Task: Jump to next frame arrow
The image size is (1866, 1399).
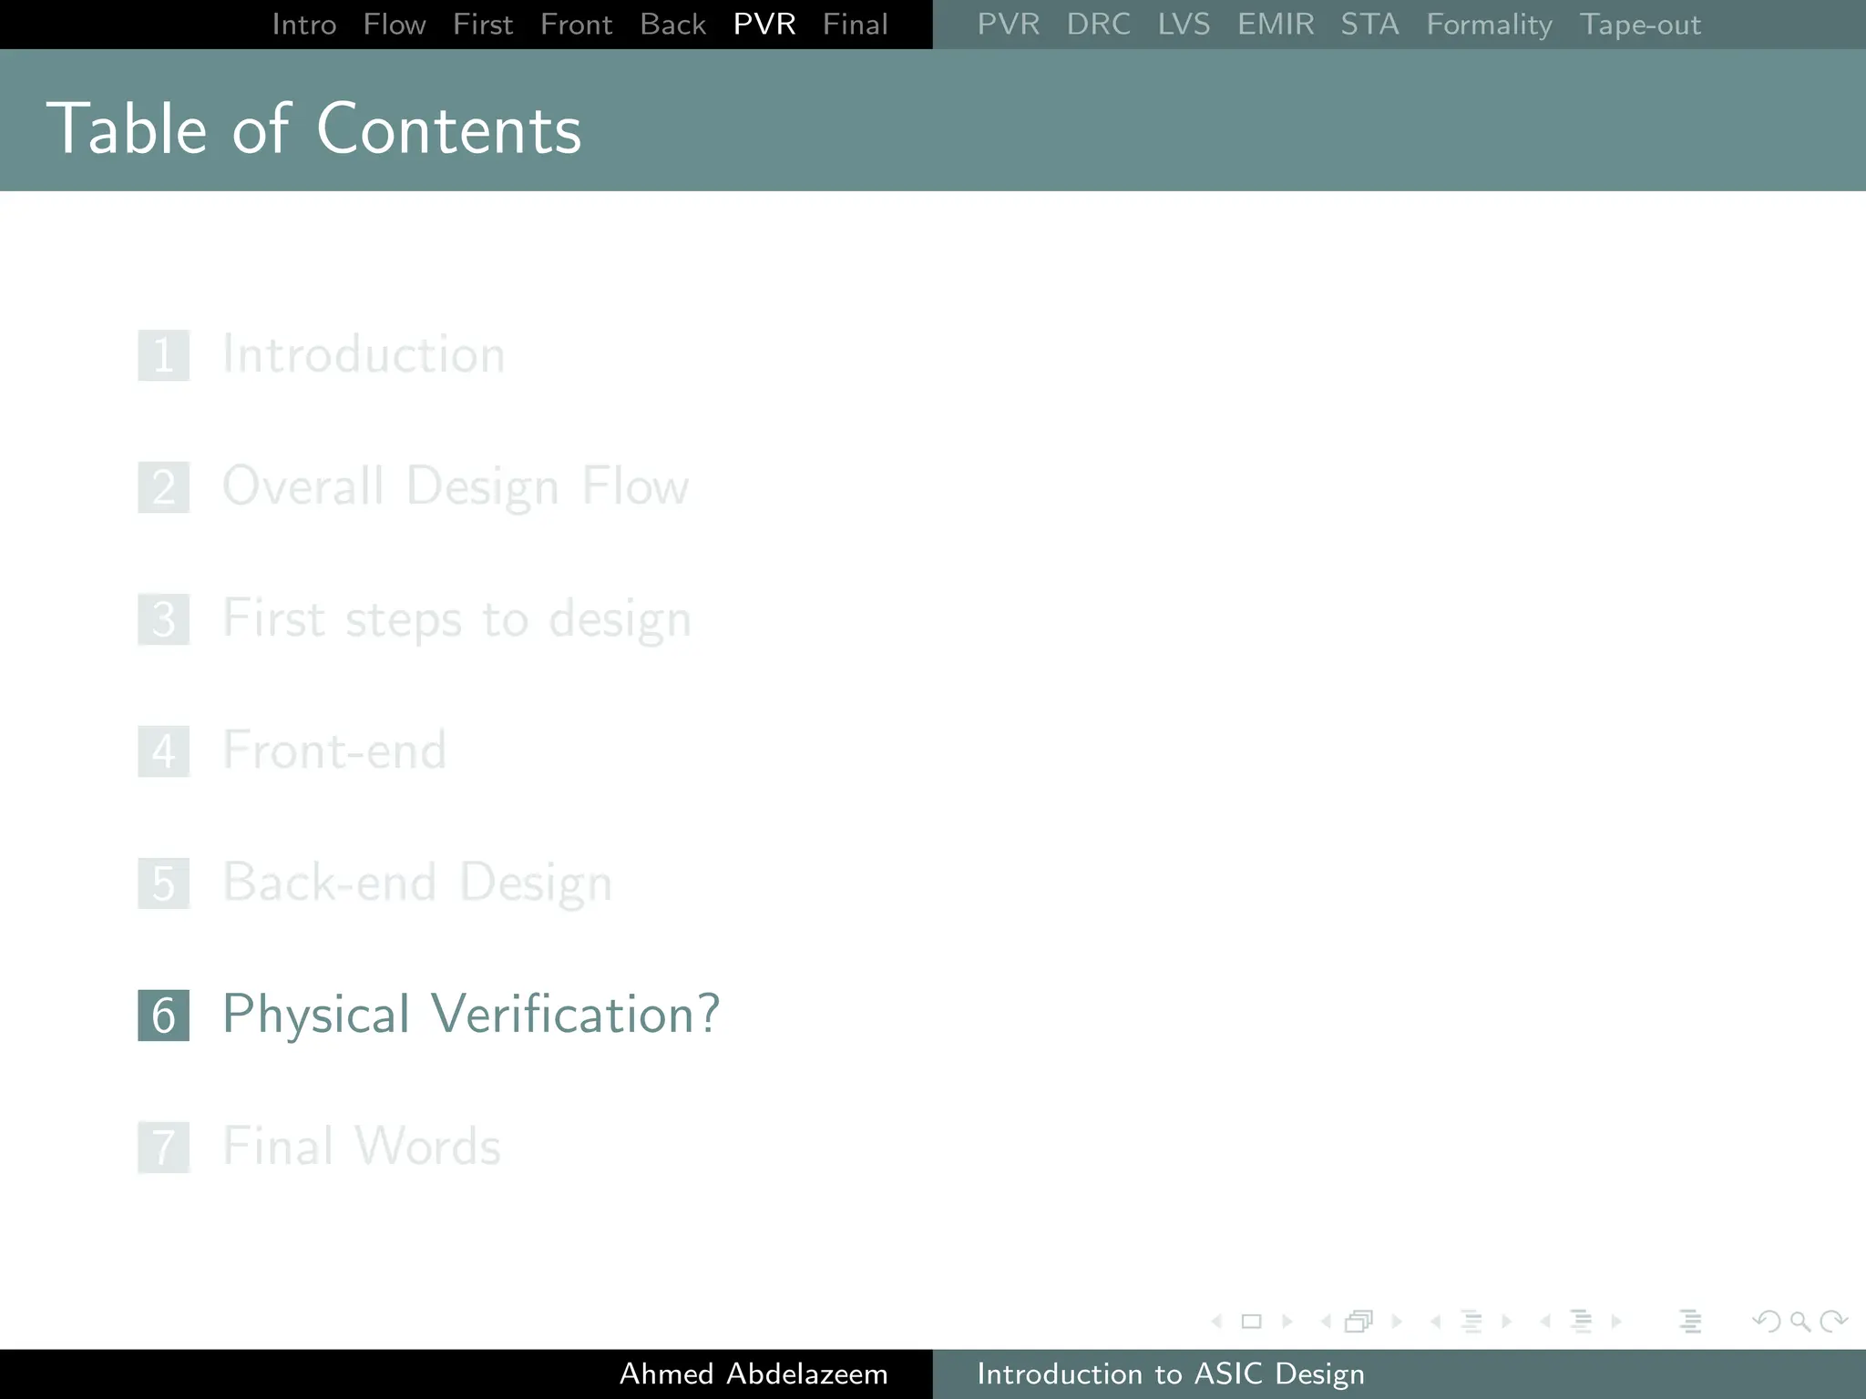Action: click(x=1397, y=1321)
